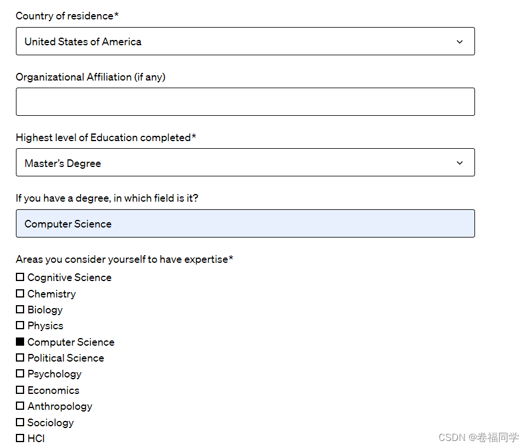
Task: Click the degree field containing Computer Science
Action: 245,223
